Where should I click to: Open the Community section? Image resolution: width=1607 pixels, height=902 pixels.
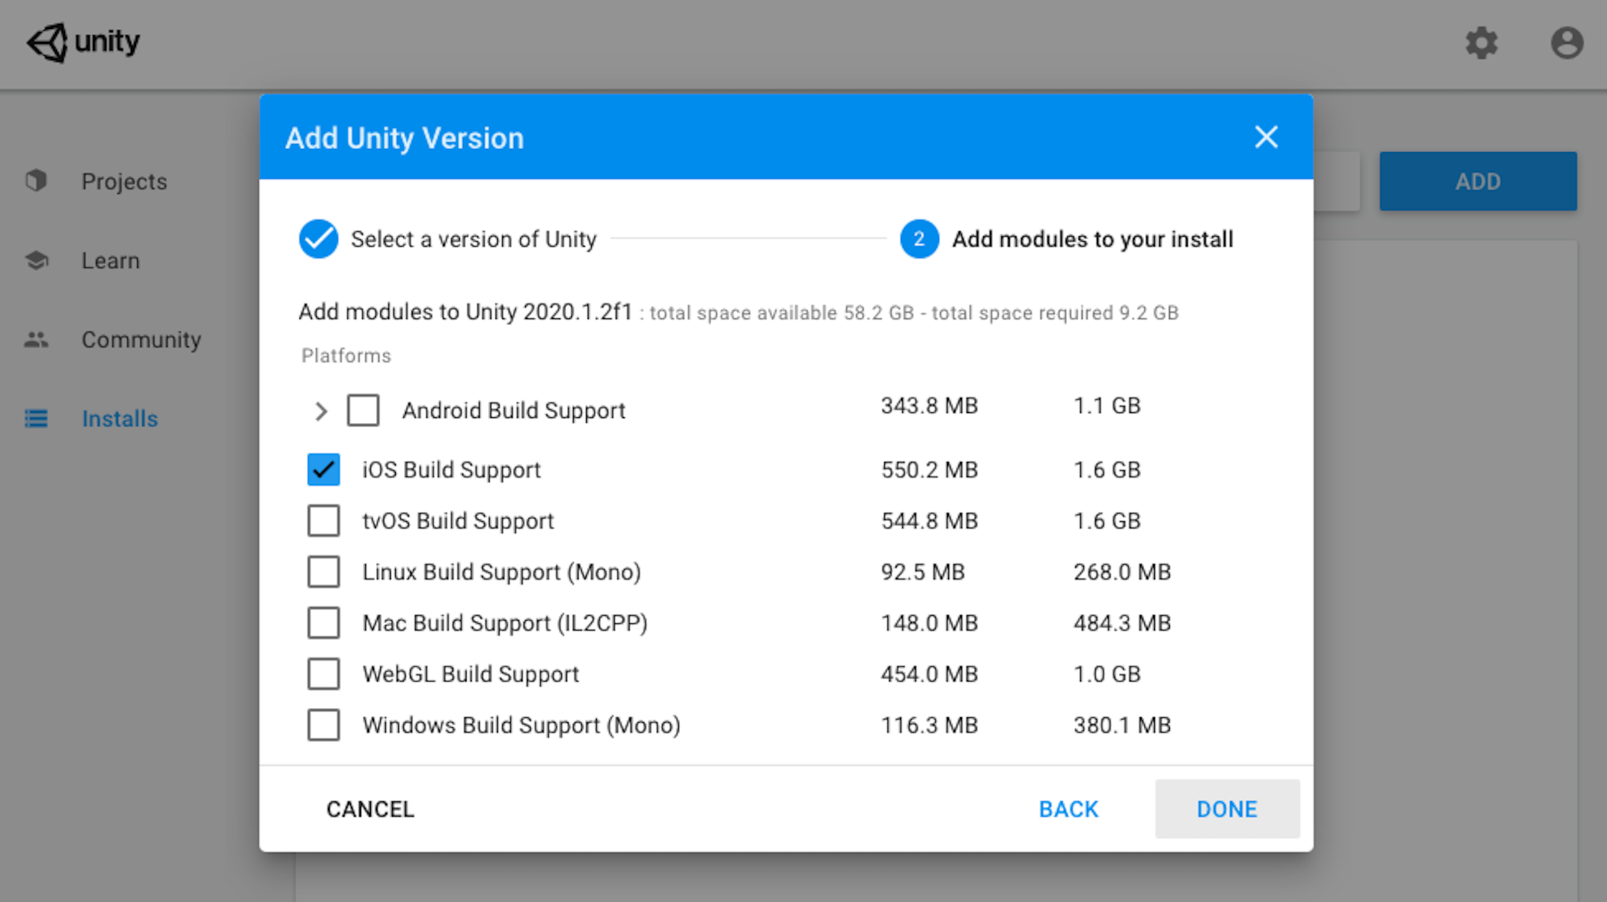coord(142,340)
